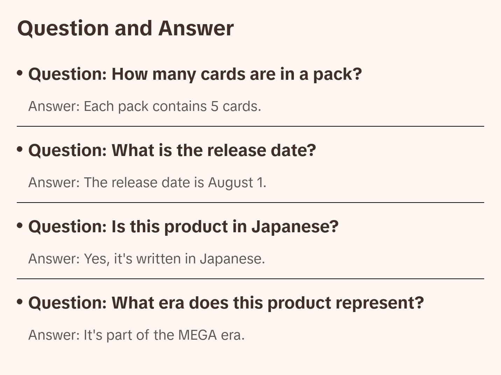Click the answer "Each pack contains 5 cards."
Viewport: 501px width, 375px height.
coord(144,106)
